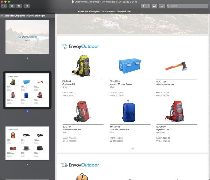Click the 'Crevasse 70L' product name
The image size is (210, 180).
point(69,84)
